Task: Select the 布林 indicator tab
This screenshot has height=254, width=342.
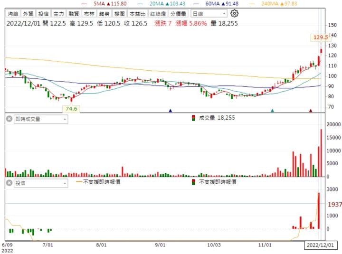Action: tap(89, 14)
